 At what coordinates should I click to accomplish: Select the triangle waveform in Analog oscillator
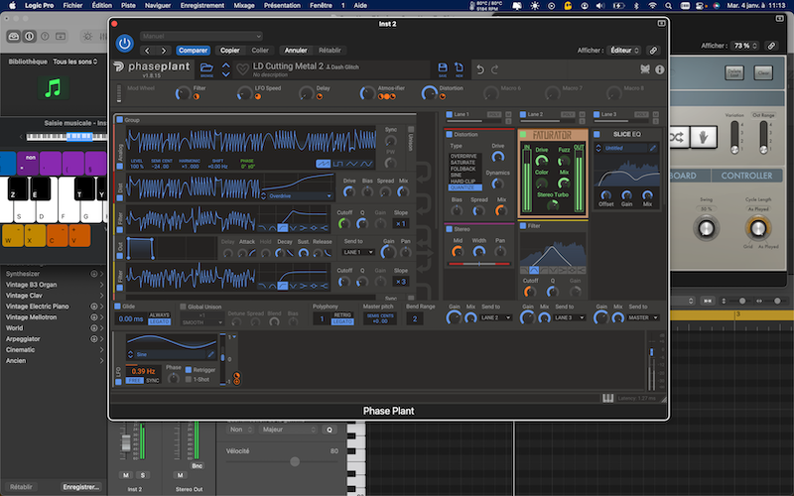[x=352, y=164]
